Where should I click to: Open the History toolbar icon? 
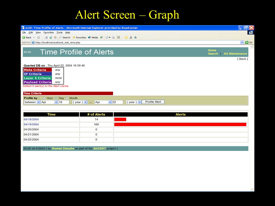pyautogui.click(x=101, y=37)
